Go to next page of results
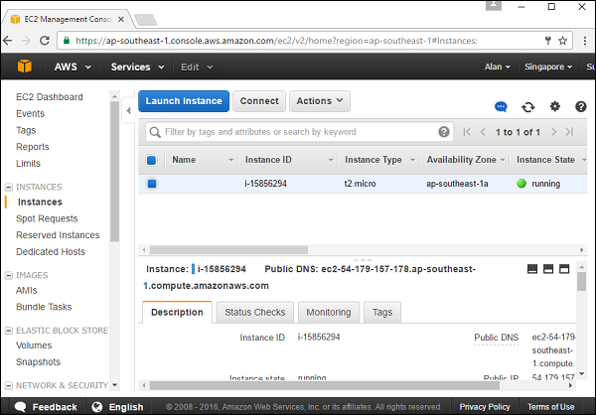This screenshot has width=596, height=415. (554, 132)
